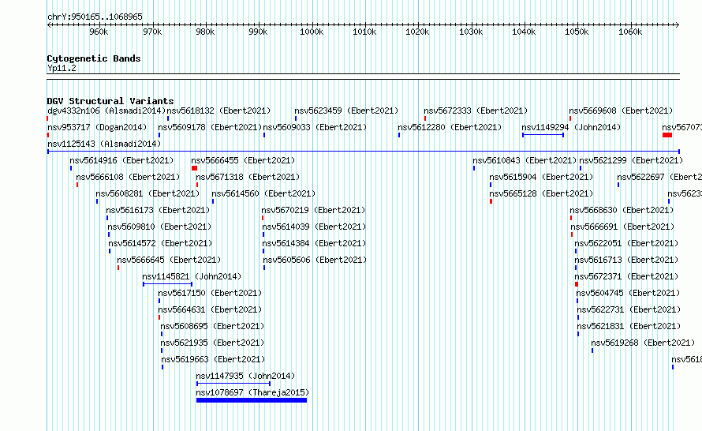Select nsv5668630 (Ebert2021) variant

coord(622,210)
